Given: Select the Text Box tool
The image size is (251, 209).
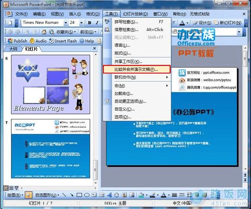Looking at the screenshot, I should [x=94, y=195].
